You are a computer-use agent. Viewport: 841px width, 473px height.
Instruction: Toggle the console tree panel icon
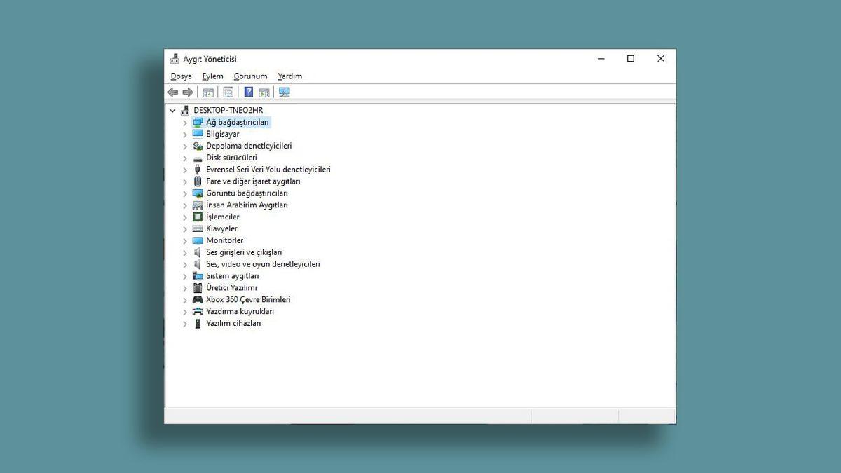tap(208, 92)
